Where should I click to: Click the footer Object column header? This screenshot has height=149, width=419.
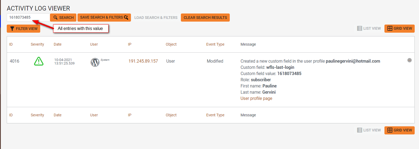[x=171, y=115]
